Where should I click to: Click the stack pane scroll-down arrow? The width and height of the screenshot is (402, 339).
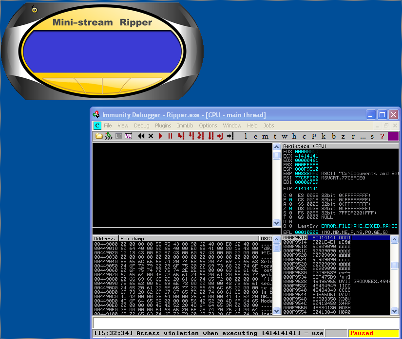point(394,311)
